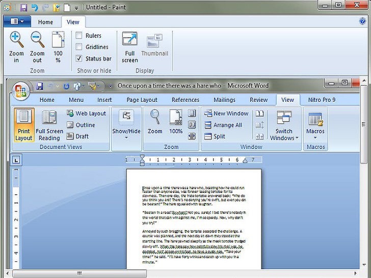This screenshot has height=278, width=371.
Task: Save the Paint image from quick access
Action: point(23,8)
